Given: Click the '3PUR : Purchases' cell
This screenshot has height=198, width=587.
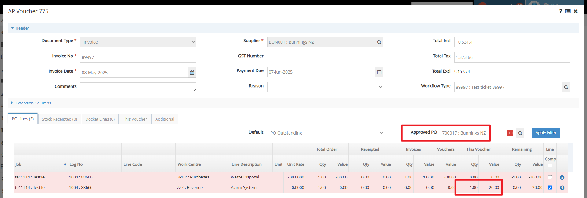Looking at the screenshot, I should click(203, 177).
